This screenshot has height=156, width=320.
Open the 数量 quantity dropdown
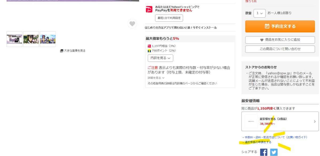point(259,13)
